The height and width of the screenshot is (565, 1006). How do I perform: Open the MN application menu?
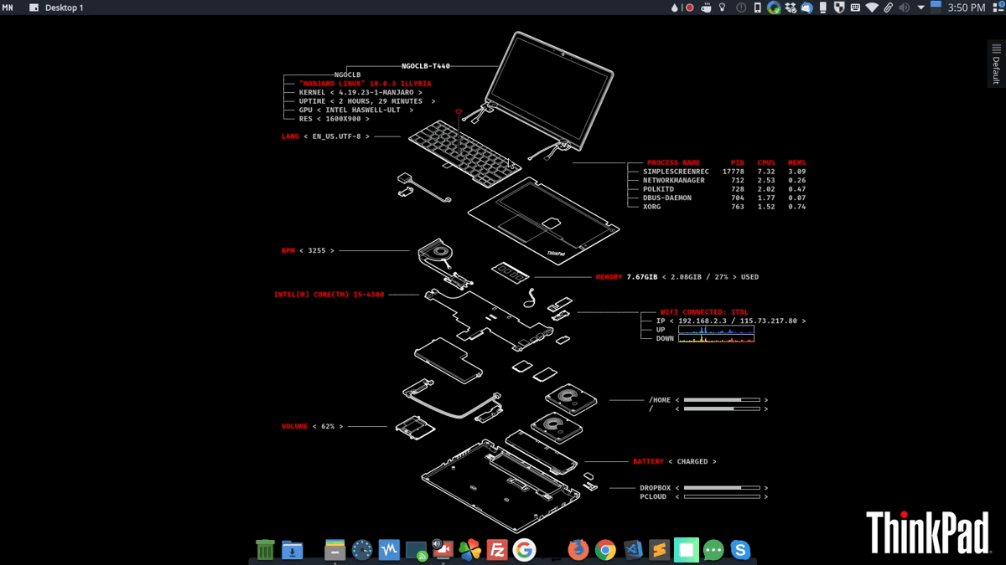(8, 8)
